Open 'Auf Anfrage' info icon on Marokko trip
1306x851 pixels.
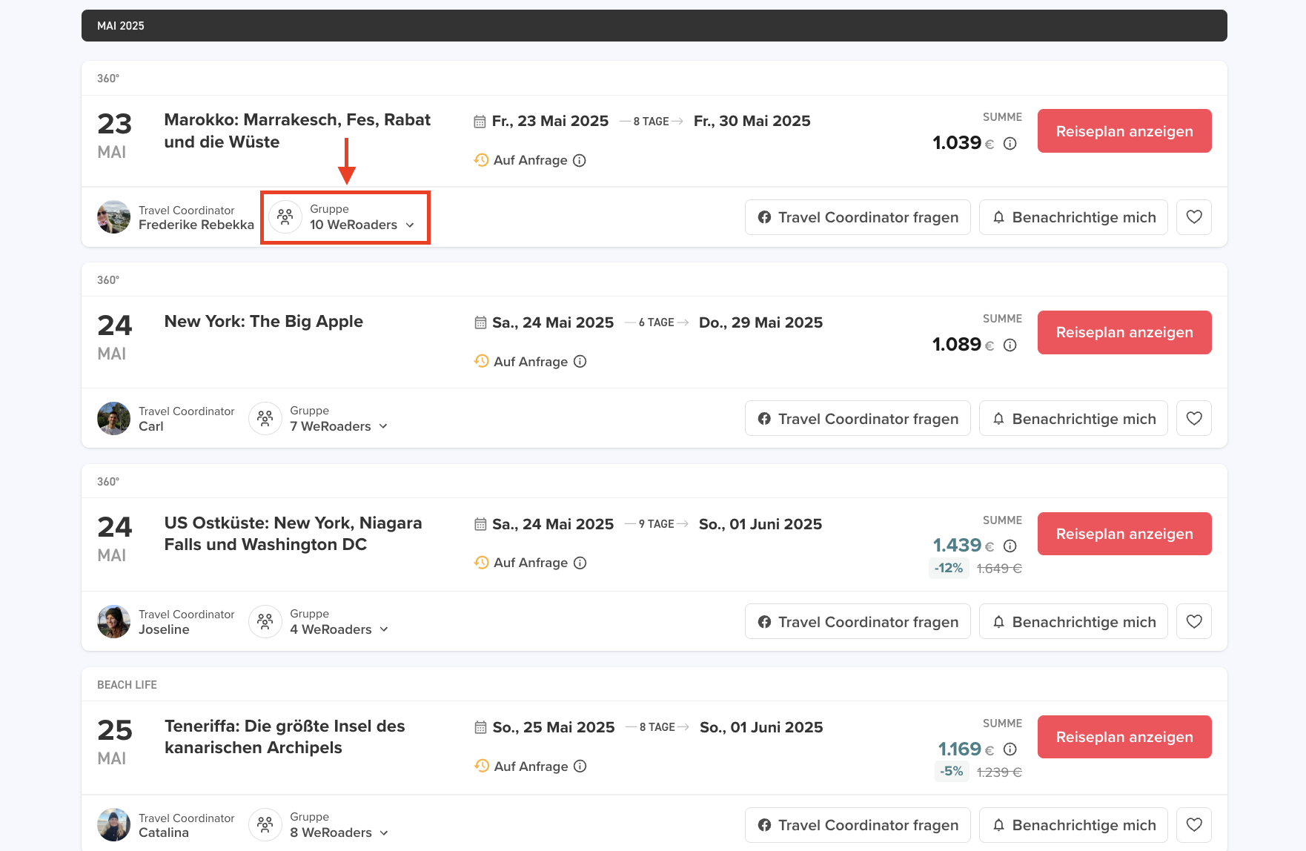[x=580, y=161]
